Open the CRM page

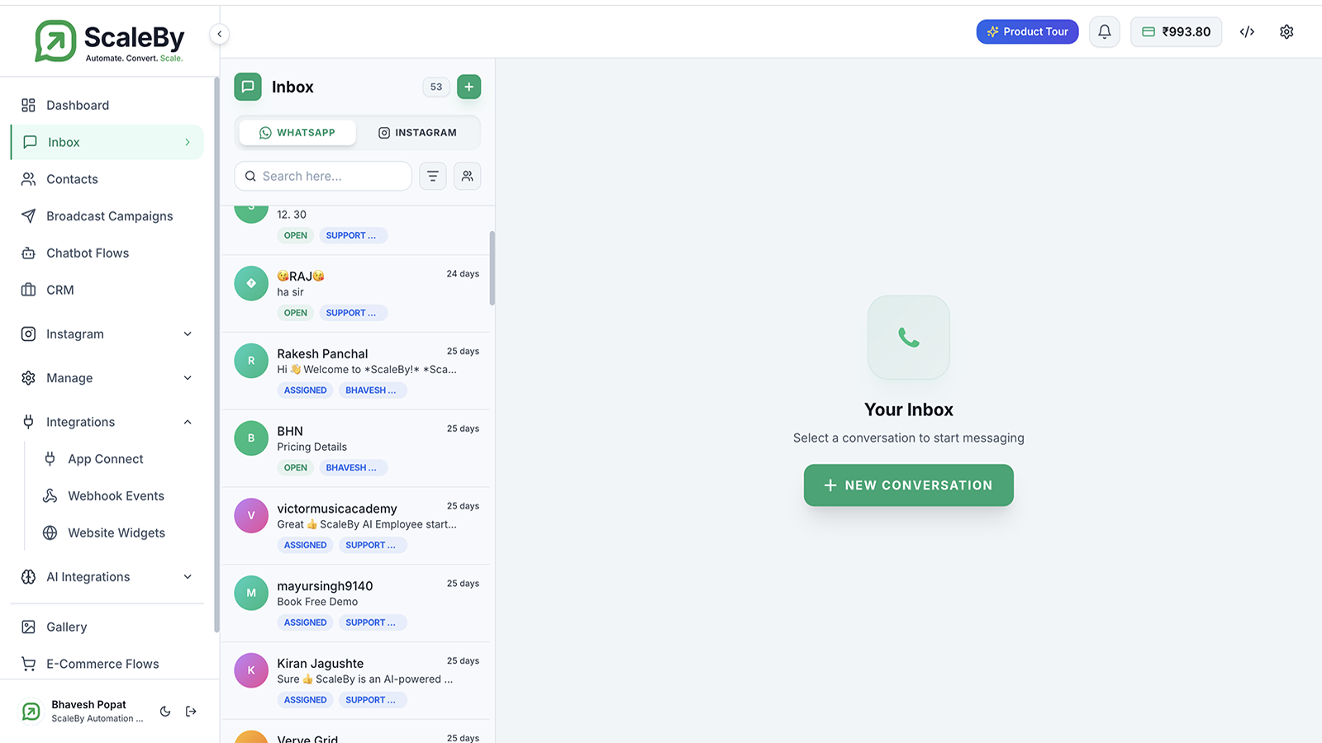click(107, 290)
